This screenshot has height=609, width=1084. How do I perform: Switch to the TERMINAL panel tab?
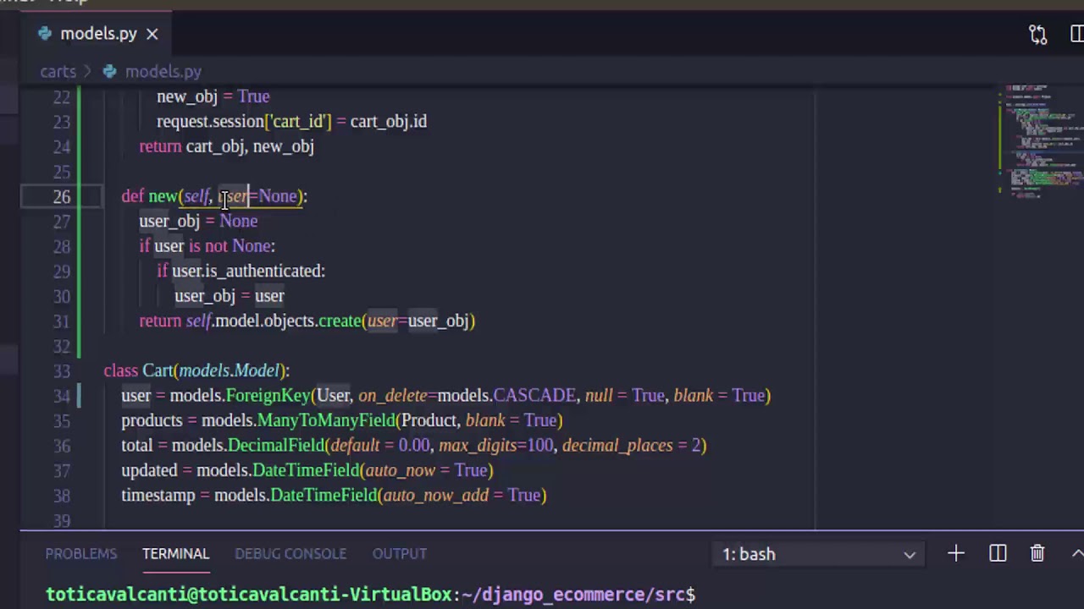(175, 554)
